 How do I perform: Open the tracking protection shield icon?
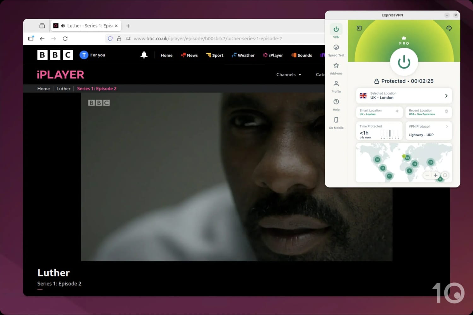(110, 39)
